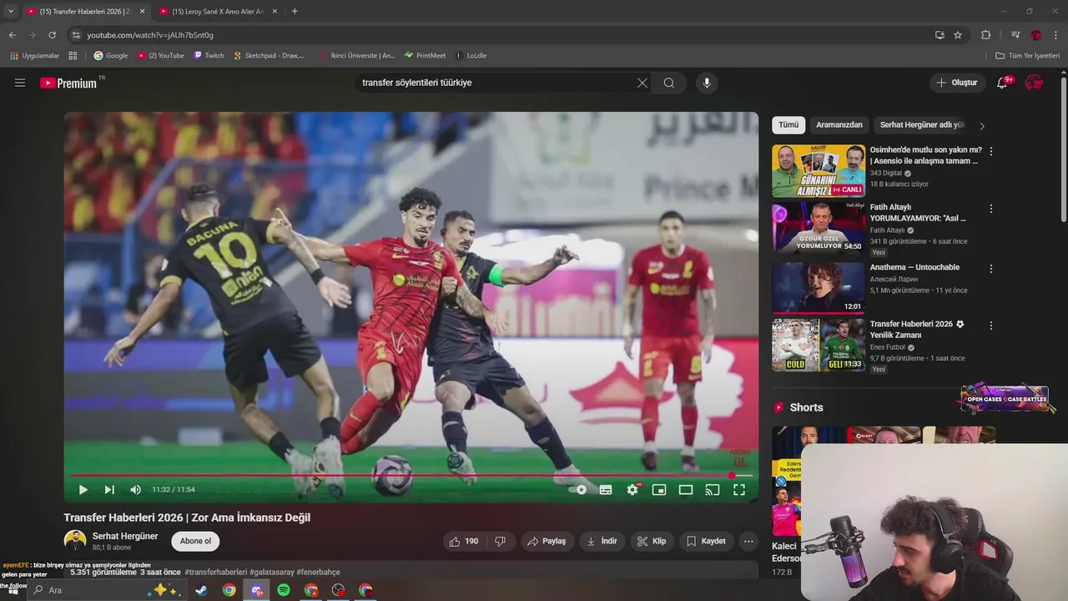The width and height of the screenshot is (1068, 601).
Task: Open options for Anathema Untouchable video
Action: pos(991,269)
